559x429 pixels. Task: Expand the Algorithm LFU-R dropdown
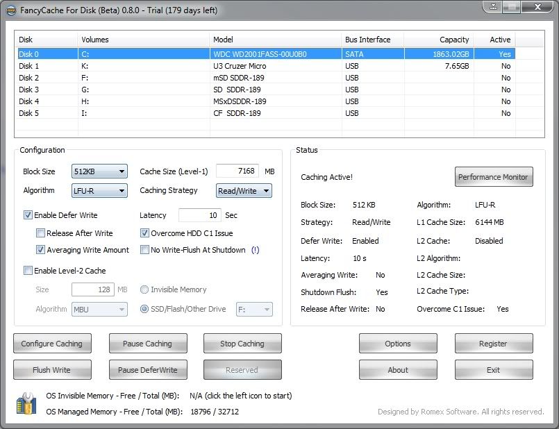tap(99, 191)
